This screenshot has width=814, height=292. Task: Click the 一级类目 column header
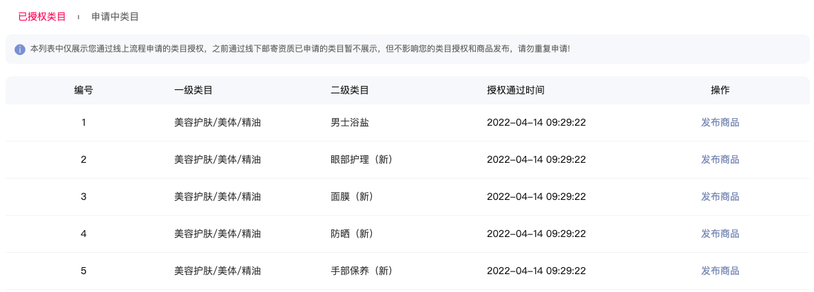[x=193, y=90]
